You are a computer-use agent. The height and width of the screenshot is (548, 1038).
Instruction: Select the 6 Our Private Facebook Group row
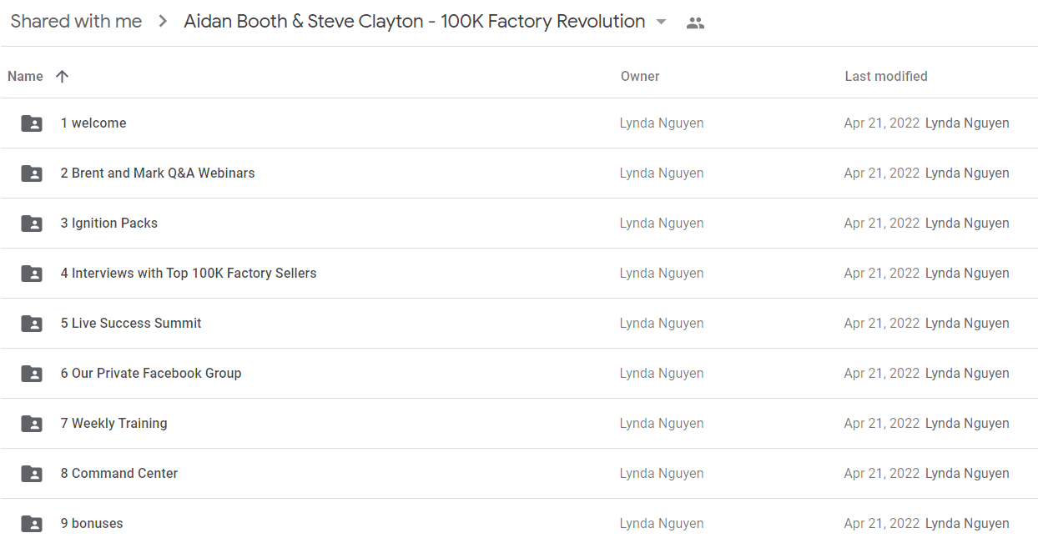point(519,373)
